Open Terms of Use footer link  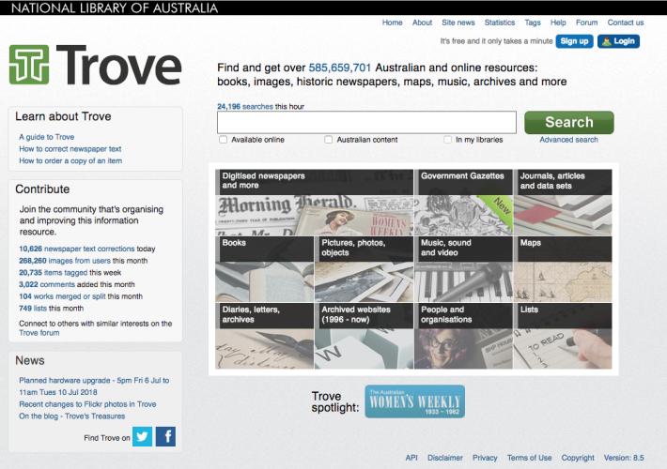click(529, 458)
